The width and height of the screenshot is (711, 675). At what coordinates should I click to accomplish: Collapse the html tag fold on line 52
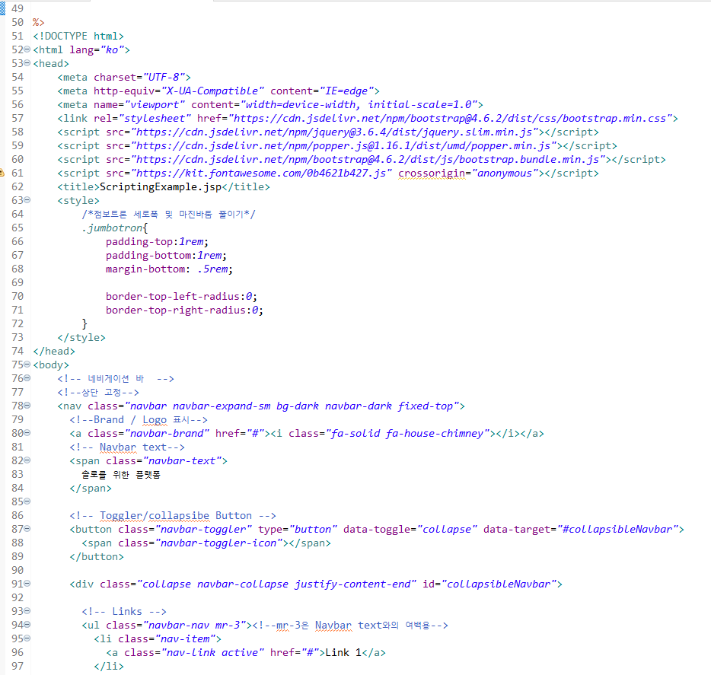tap(27, 49)
